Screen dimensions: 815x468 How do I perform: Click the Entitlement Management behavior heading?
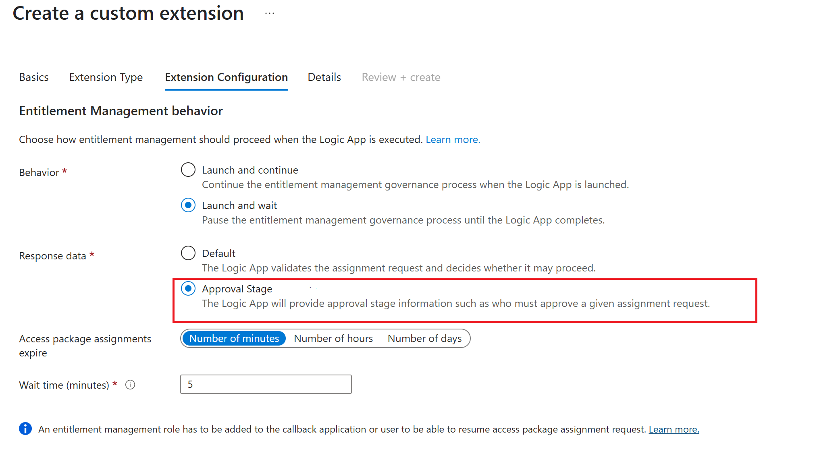pyautogui.click(x=121, y=111)
